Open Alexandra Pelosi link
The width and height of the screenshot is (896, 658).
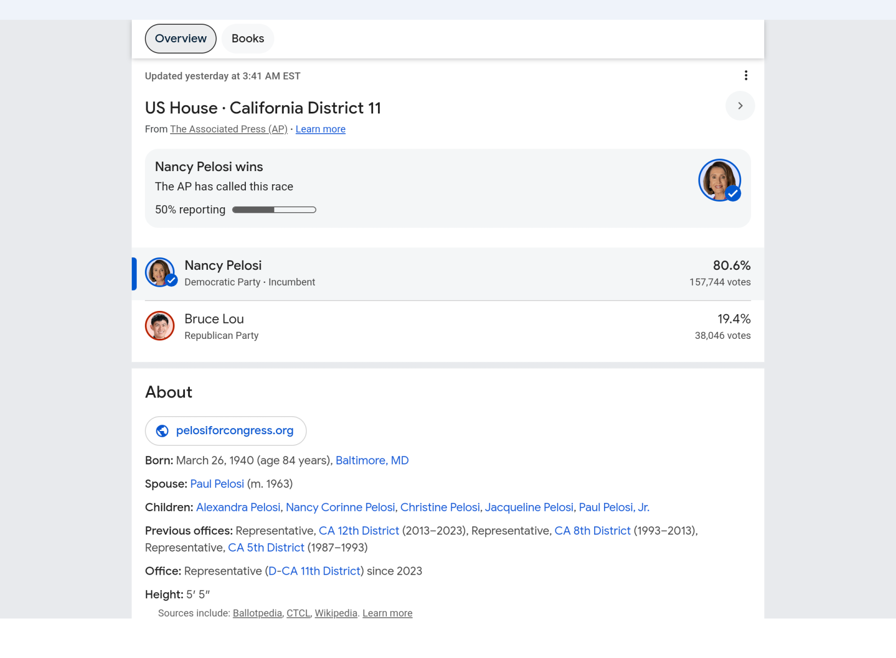tap(238, 508)
